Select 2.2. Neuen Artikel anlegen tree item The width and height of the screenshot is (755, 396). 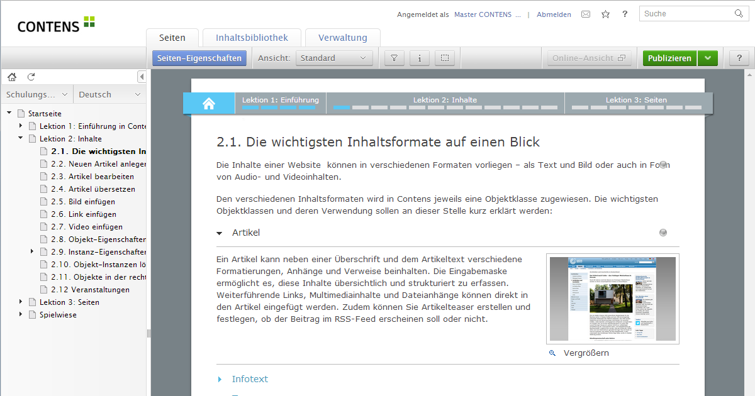[99, 164]
